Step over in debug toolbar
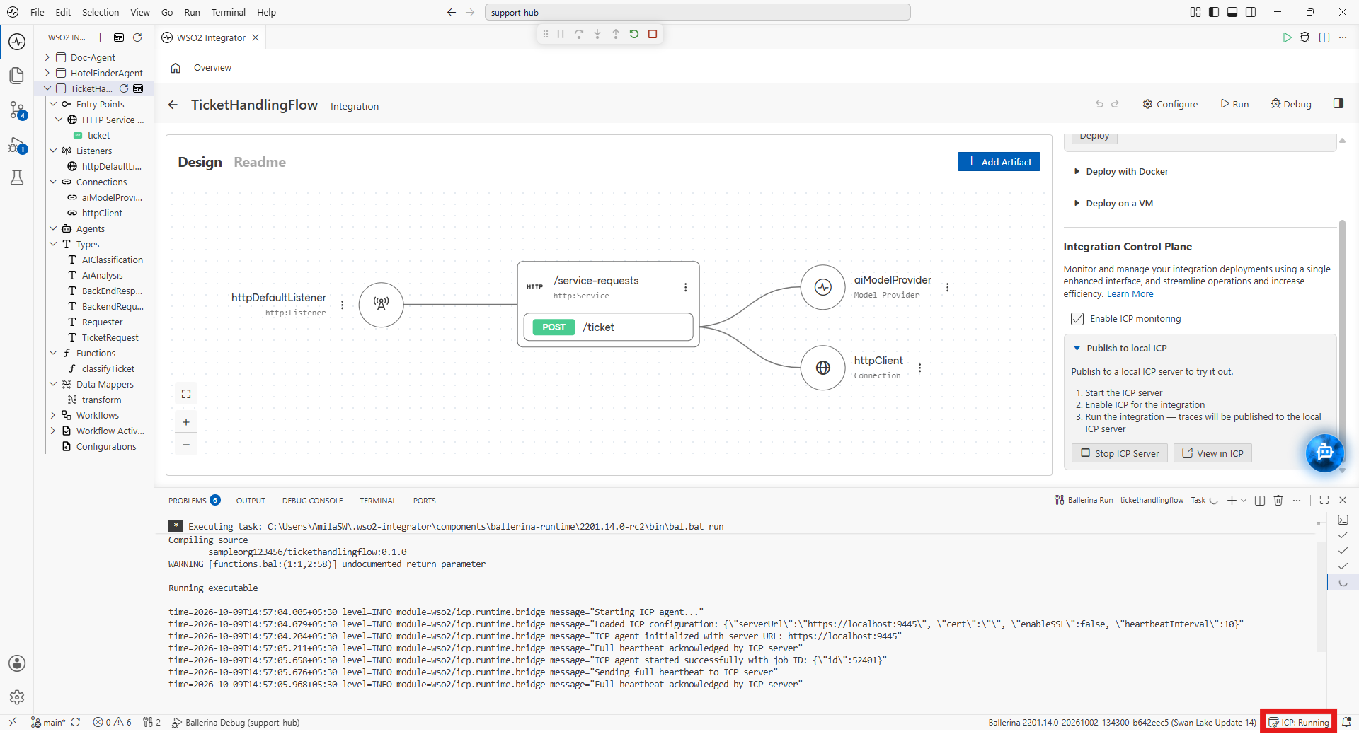The height and width of the screenshot is (734, 1359). point(579,34)
